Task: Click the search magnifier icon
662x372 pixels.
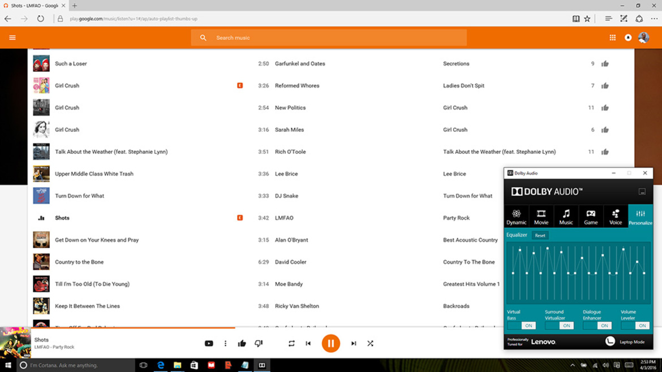Action: (203, 37)
